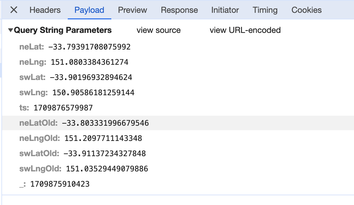The width and height of the screenshot is (354, 205).
Task: Close the request details panel
Action: (x=13, y=10)
